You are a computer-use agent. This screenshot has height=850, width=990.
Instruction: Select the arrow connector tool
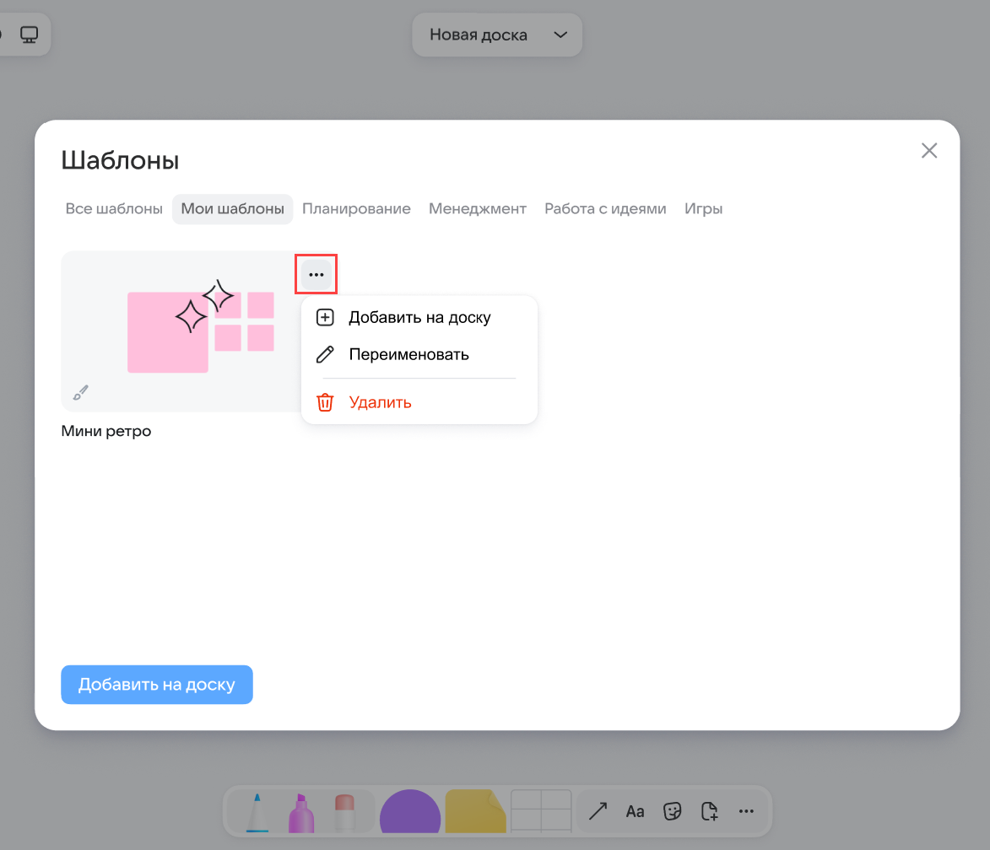point(598,811)
